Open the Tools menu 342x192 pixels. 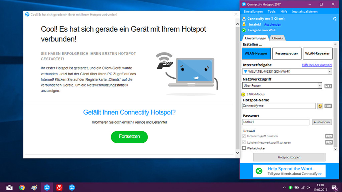(272, 12)
